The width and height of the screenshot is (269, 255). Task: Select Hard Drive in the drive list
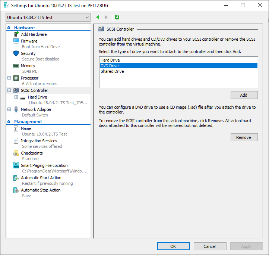(178, 60)
